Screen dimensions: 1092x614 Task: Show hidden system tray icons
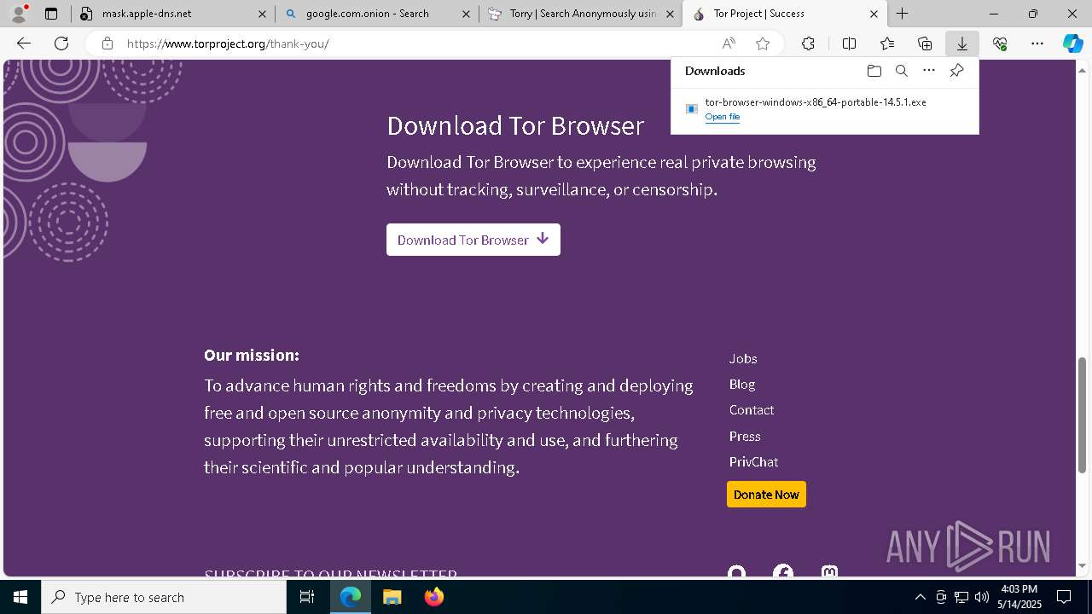(920, 597)
